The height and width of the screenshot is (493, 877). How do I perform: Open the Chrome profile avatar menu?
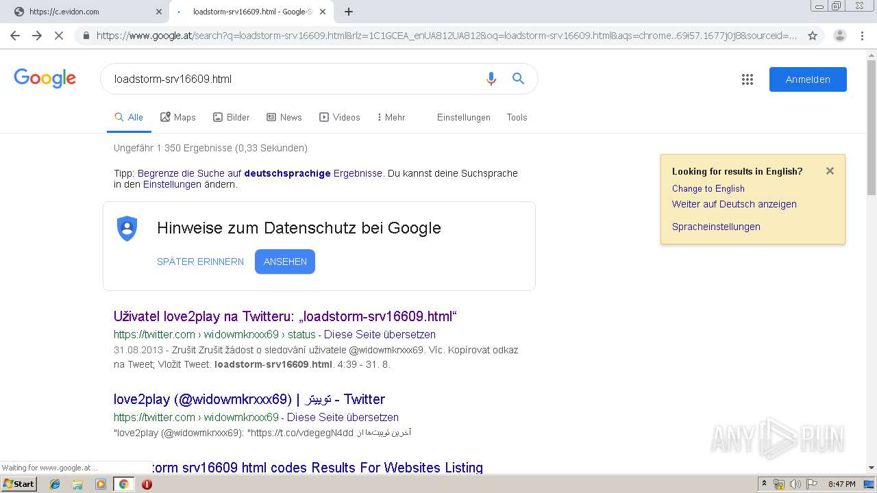839,36
